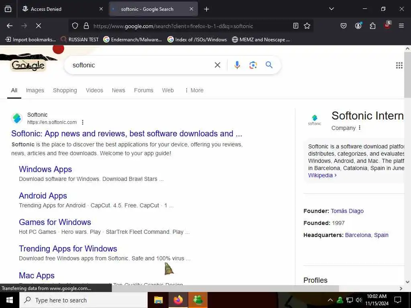Open Import bookmarks toolbar item
Image resolution: width=411 pixels, height=308 pixels.
pos(31,40)
